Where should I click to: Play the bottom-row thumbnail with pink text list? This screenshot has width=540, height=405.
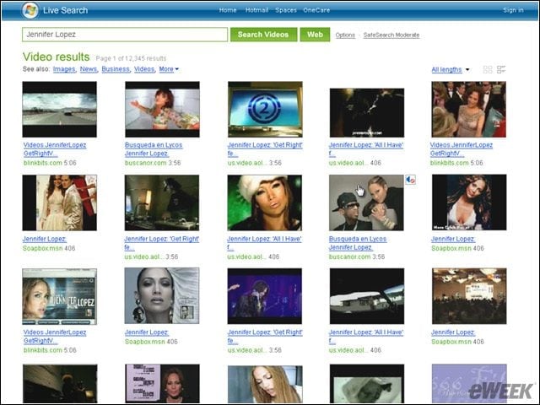162,383
